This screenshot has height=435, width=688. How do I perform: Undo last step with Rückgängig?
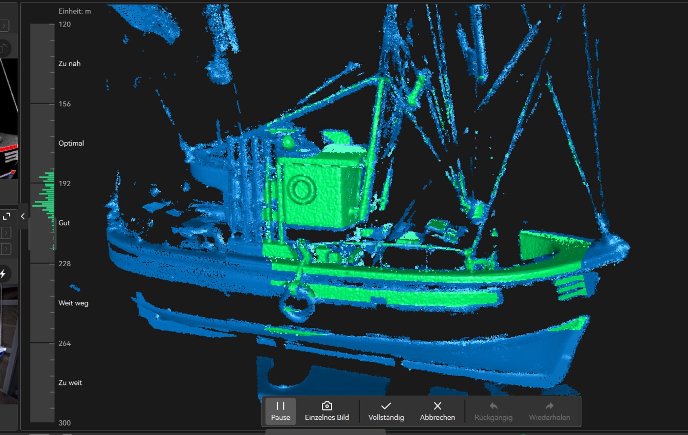point(493,411)
